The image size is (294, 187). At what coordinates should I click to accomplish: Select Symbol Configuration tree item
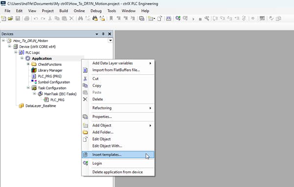[x=54, y=82]
